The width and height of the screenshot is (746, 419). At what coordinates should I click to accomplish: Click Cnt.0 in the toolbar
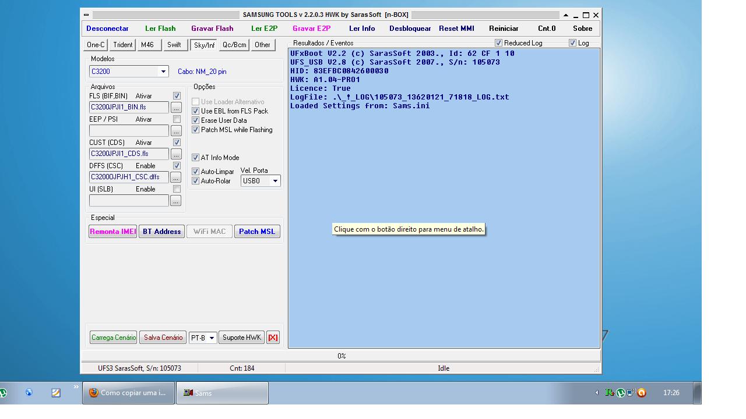pos(547,29)
